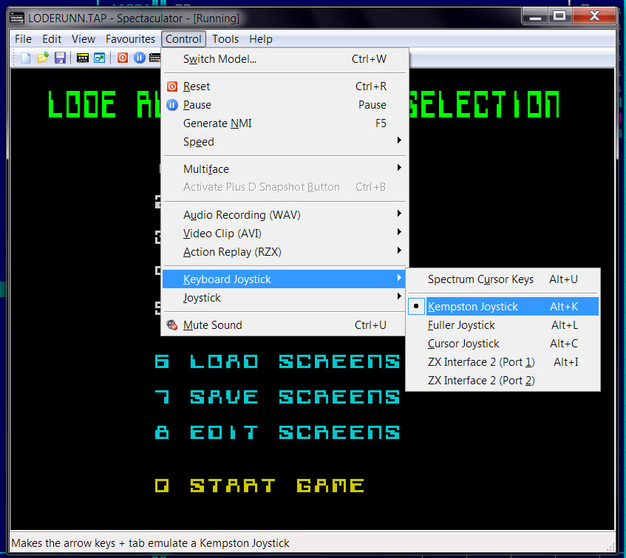Click the blue Pause toolbar icon
Screen dimensions: 626x558
click(140, 58)
